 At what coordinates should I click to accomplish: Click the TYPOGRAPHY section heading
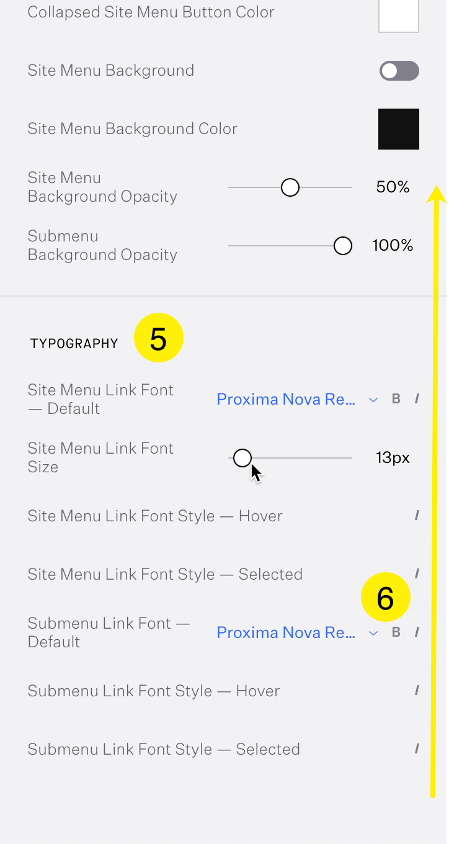point(74,344)
